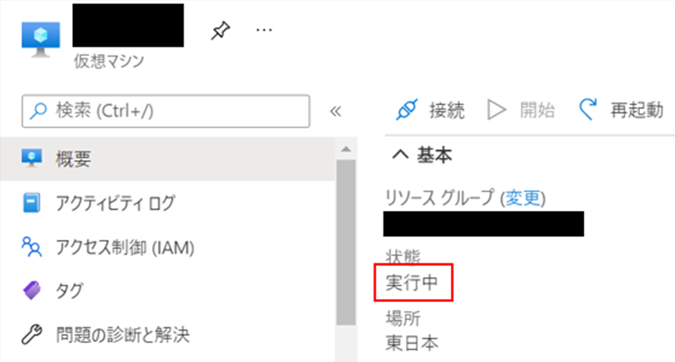Click the sidebar scrollbar up arrow
Image resolution: width=675 pixels, height=362 pixels.
pyautogui.click(x=346, y=149)
